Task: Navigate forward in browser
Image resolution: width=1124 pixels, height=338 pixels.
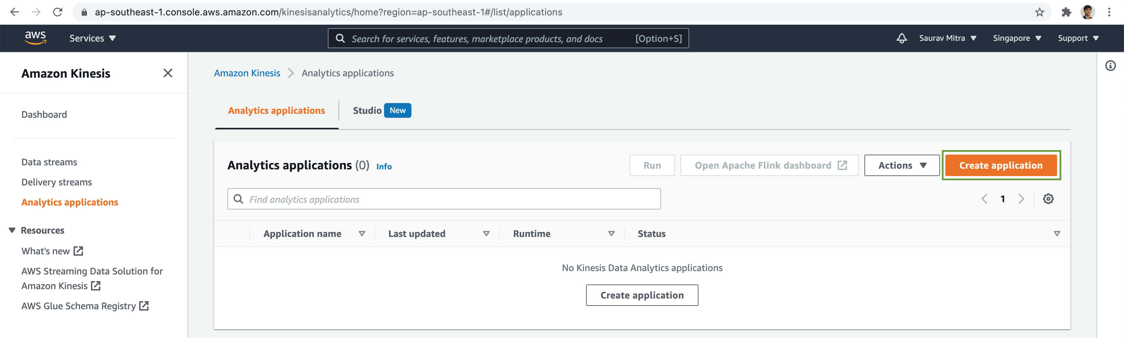Action: click(36, 12)
